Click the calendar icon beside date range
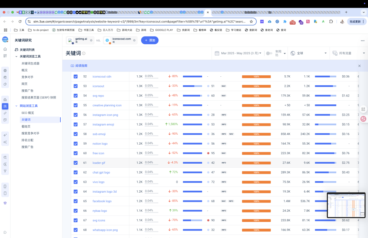The height and width of the screenshot is (238, 368). coord(217,53)
